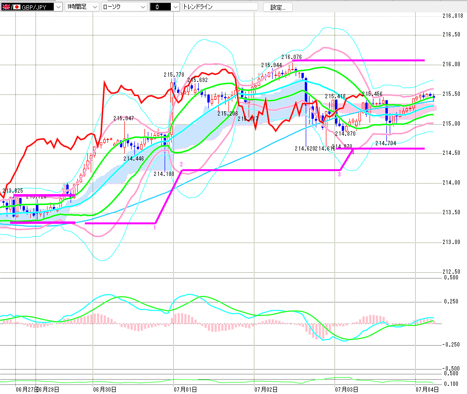
Task: Click the 07月03日 date axis label
Action: 347,390
